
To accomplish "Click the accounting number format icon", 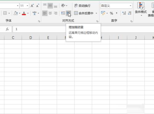I will pyautogui.click(x=103, y=13).
